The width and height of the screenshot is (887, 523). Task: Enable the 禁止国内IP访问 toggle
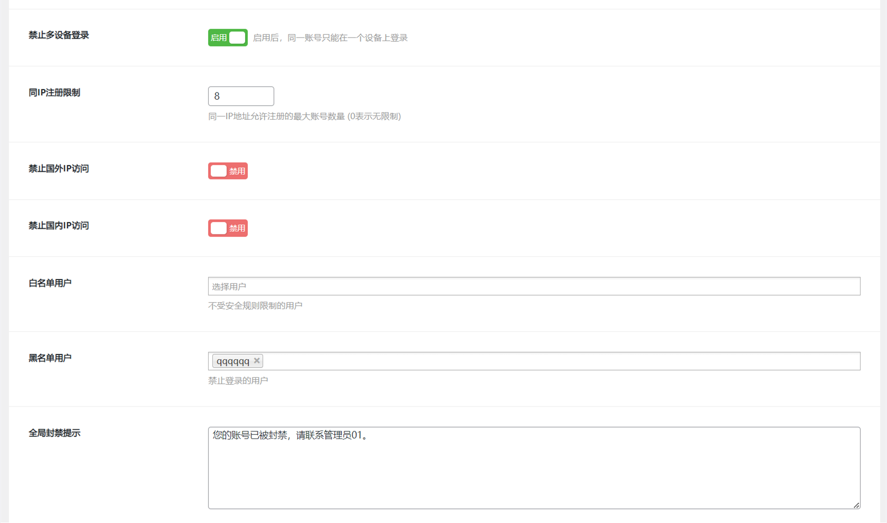pyautogui.click(x=228, y=228)
